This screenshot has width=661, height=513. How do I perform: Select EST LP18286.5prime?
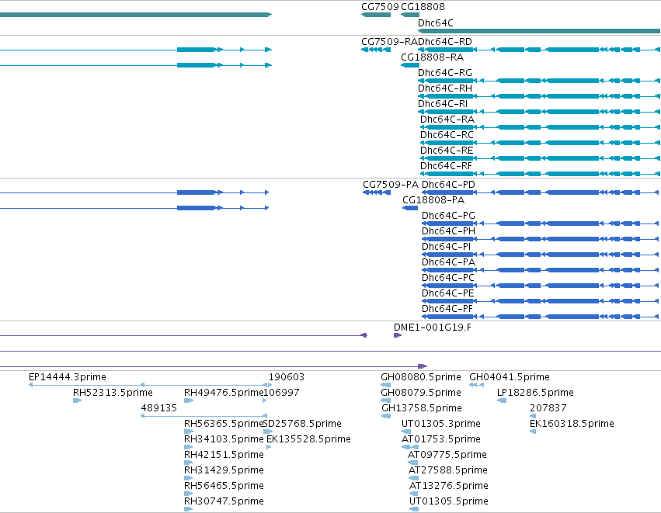pyautogui.click(x=535, y=393)
